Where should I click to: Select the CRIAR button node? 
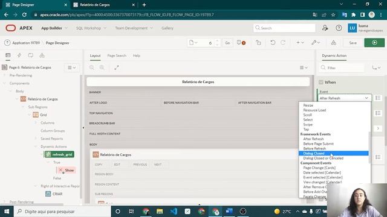(x=54, y=194)
